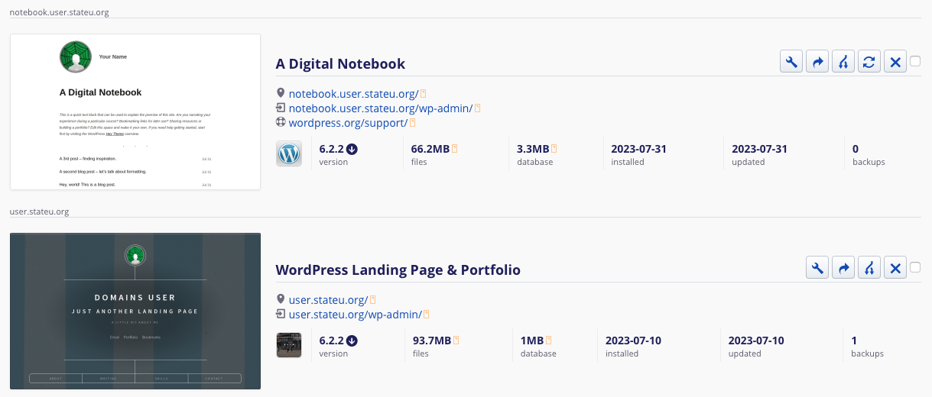932x397 pixels.
Task: Click A Digital Notebook title
Action: pyautogui.click(x=340, y=63)
